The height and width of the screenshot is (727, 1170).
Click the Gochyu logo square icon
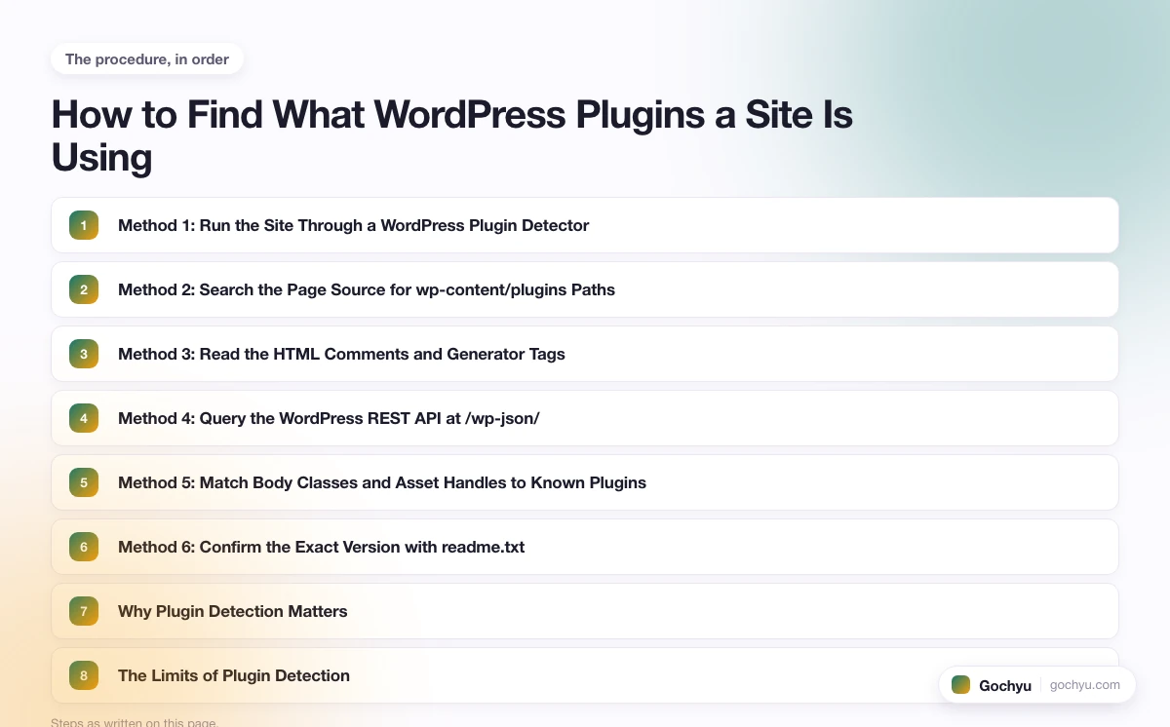coord(961,685)
